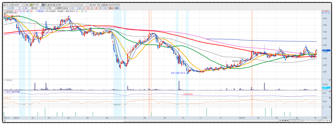334x125 pixels.
Task: Click the green stock info icon before YG PLUS
Action: [31, 5]
